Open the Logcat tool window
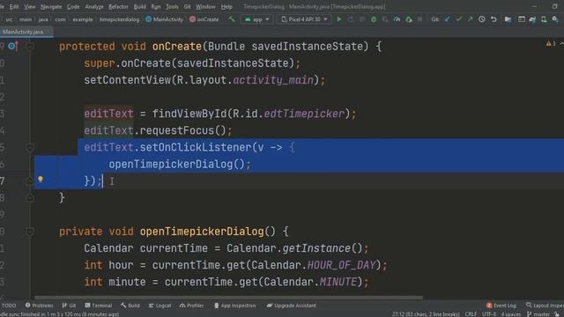The width and height of the screenshot is (564, 317). 160,306
